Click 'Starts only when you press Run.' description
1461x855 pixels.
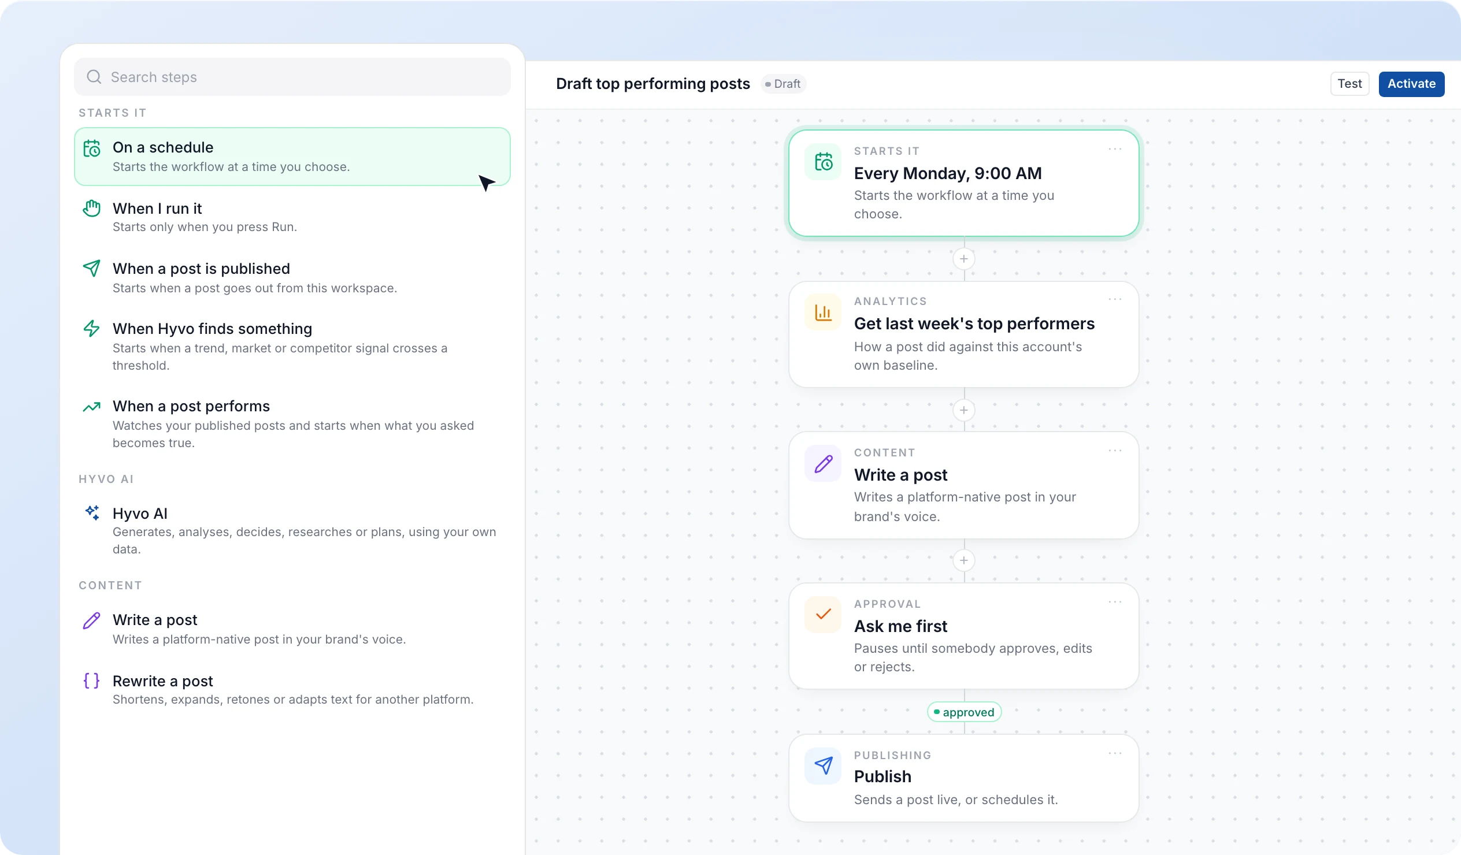tap(205, 227)
